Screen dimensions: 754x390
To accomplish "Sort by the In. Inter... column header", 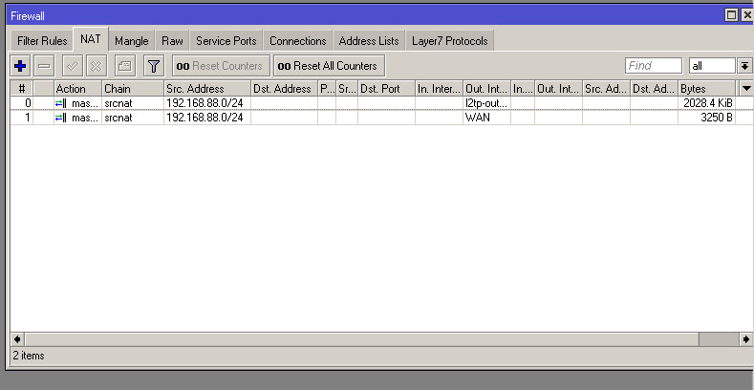I will [x=439, y=89].
